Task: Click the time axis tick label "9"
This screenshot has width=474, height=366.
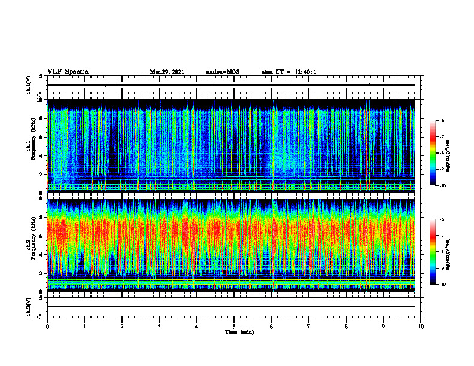Action: pos(383,326)
